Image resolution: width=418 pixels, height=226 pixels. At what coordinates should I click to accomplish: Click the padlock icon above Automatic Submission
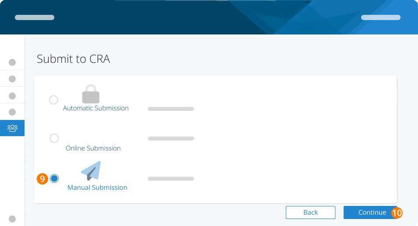coord(91,94)
